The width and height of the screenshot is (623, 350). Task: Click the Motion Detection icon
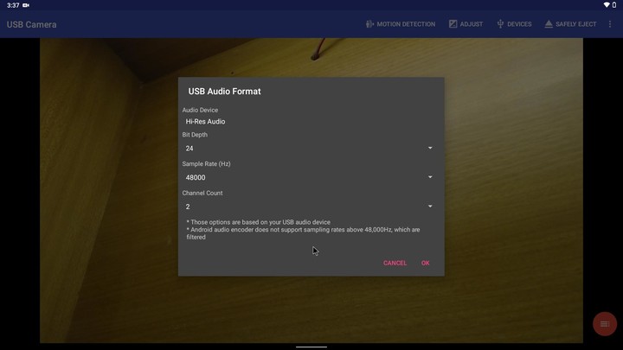369,24
